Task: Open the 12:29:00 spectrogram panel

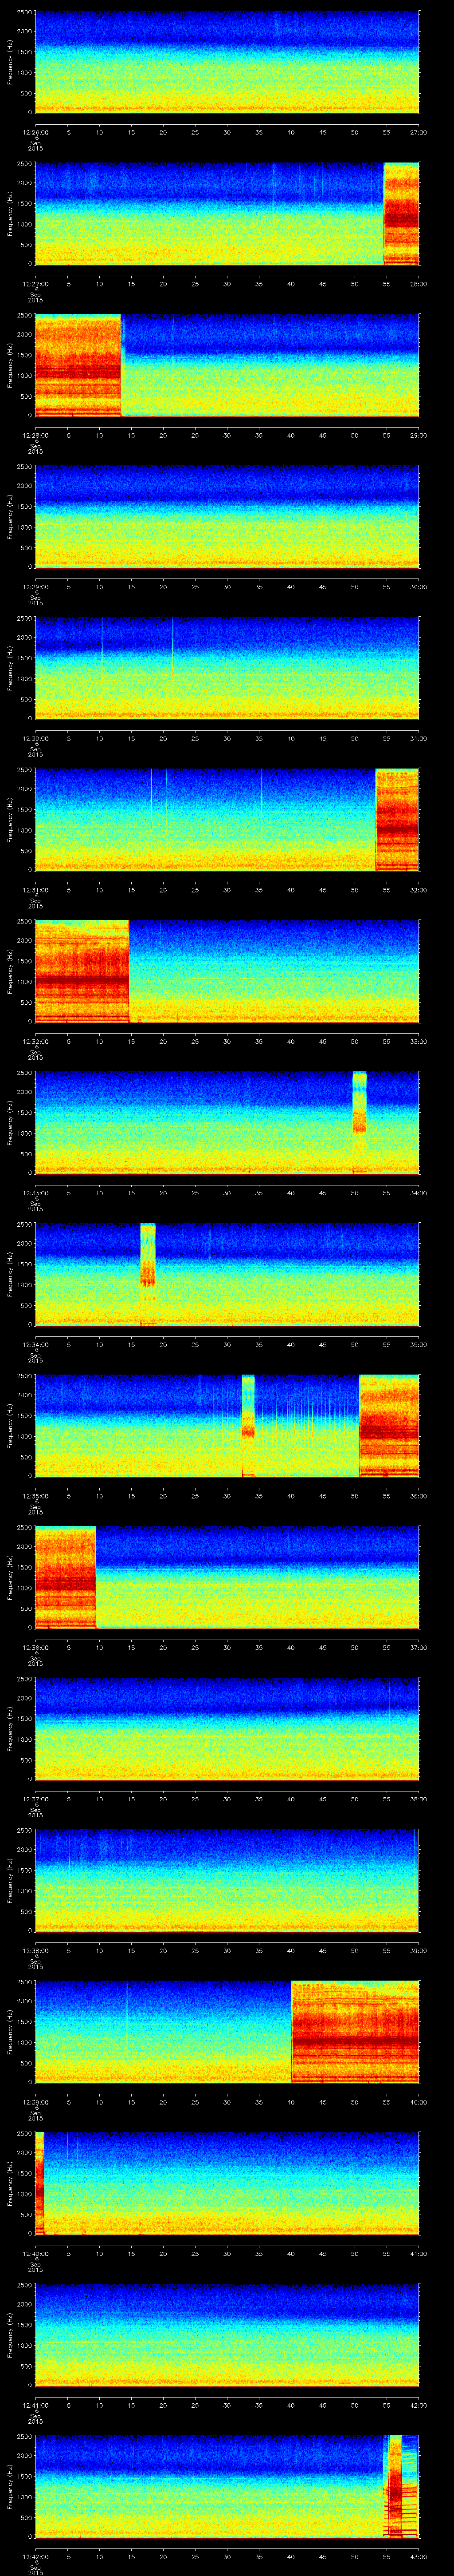Action: [227, 516]
